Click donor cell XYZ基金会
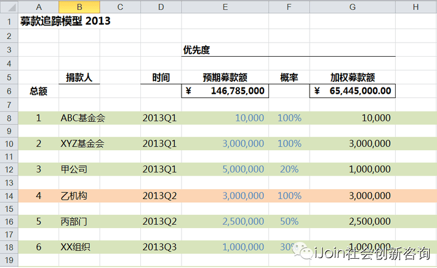Image resolution: width=437 pixels, height=268 pixels. tap(82, 144)
